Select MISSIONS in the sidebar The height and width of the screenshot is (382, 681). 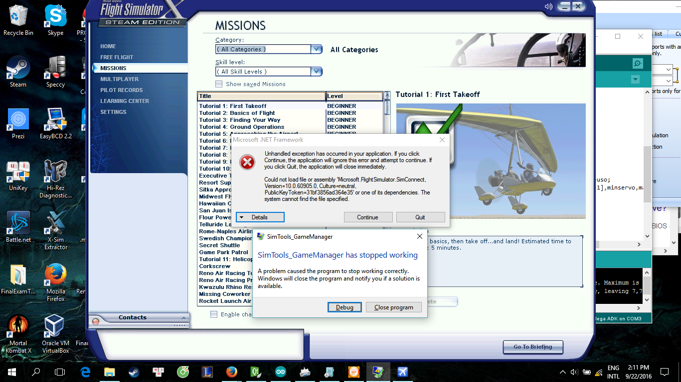pos(113,68)
